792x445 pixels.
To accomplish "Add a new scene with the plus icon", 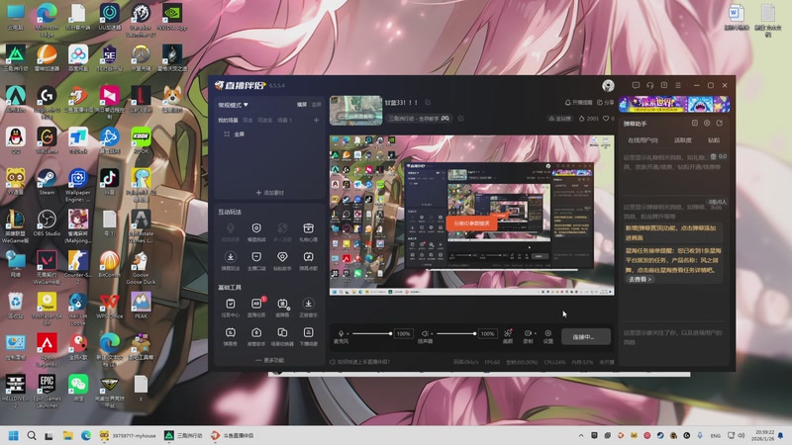I will click(316, 120).
